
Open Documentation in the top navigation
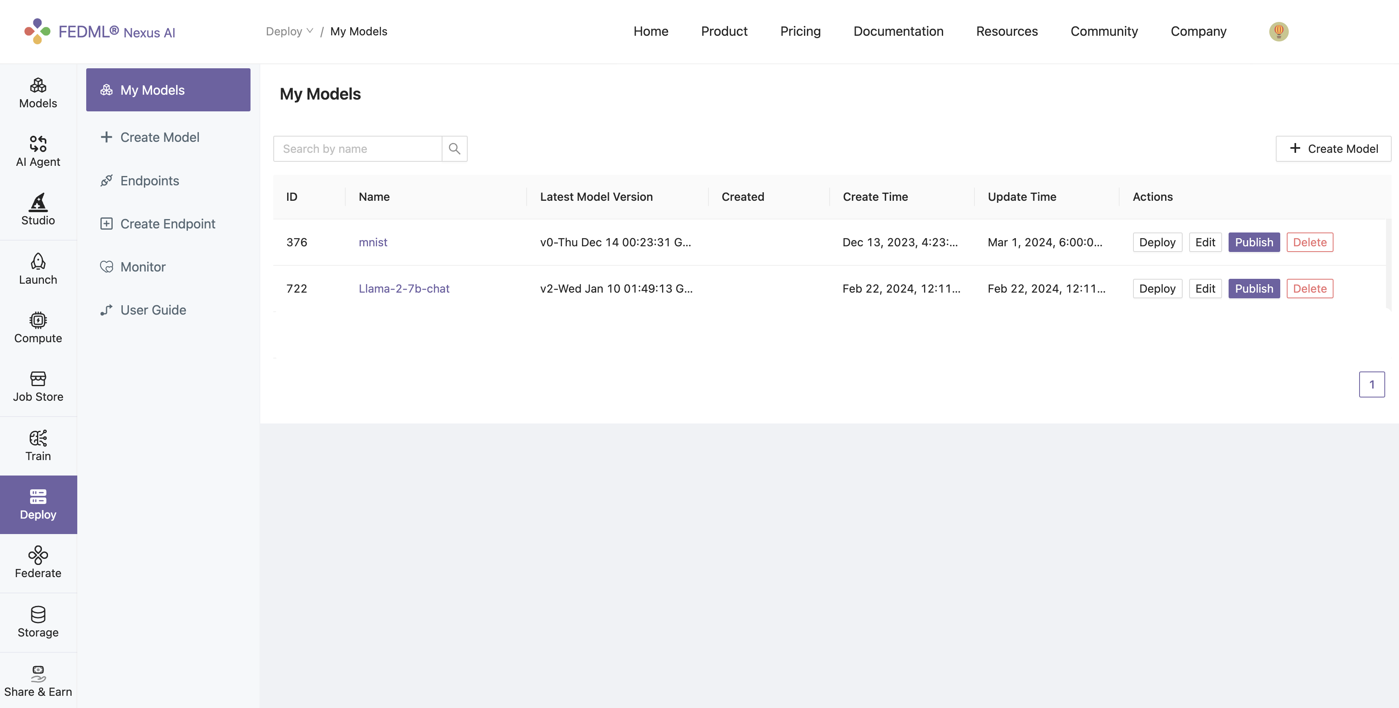click(x=898, y=31)
